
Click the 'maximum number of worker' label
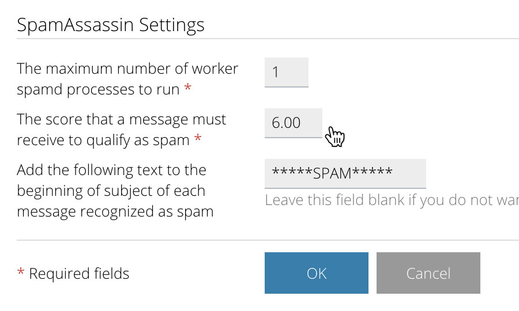click(127, 69)
